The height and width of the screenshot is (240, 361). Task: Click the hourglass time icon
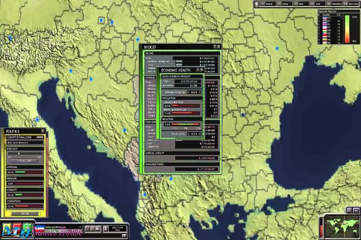(105, 229)
